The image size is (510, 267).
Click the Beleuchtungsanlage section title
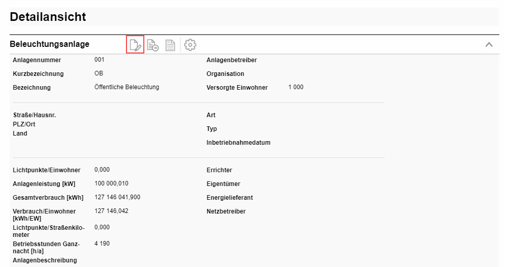pos(49,44)
